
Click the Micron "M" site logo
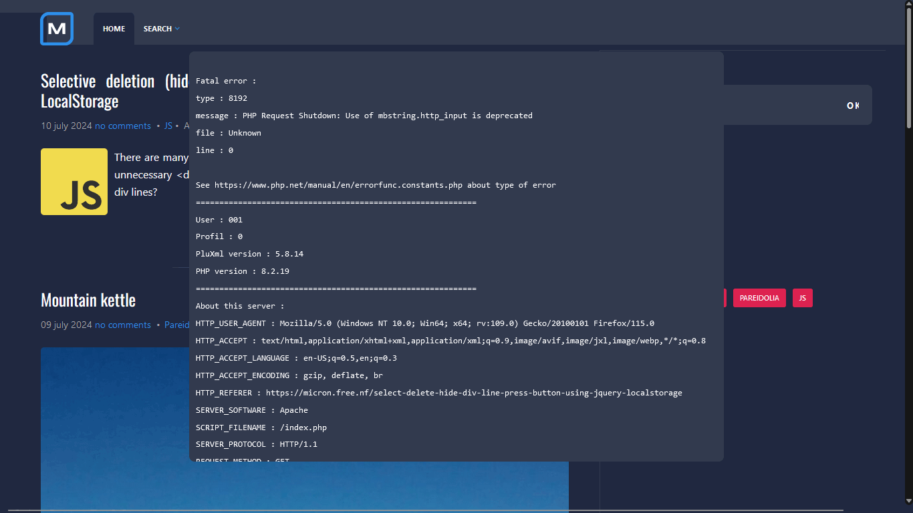coord(56,29)
